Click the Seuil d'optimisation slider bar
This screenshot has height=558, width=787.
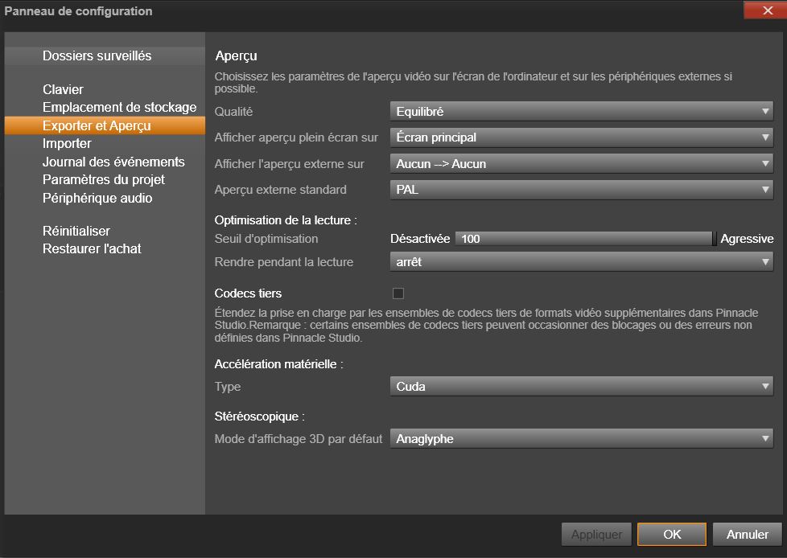click(586, 239)
